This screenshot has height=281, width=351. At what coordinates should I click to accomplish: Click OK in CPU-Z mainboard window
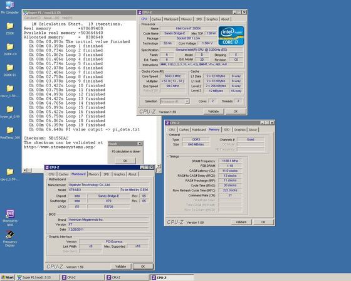[x=143, y=267]
